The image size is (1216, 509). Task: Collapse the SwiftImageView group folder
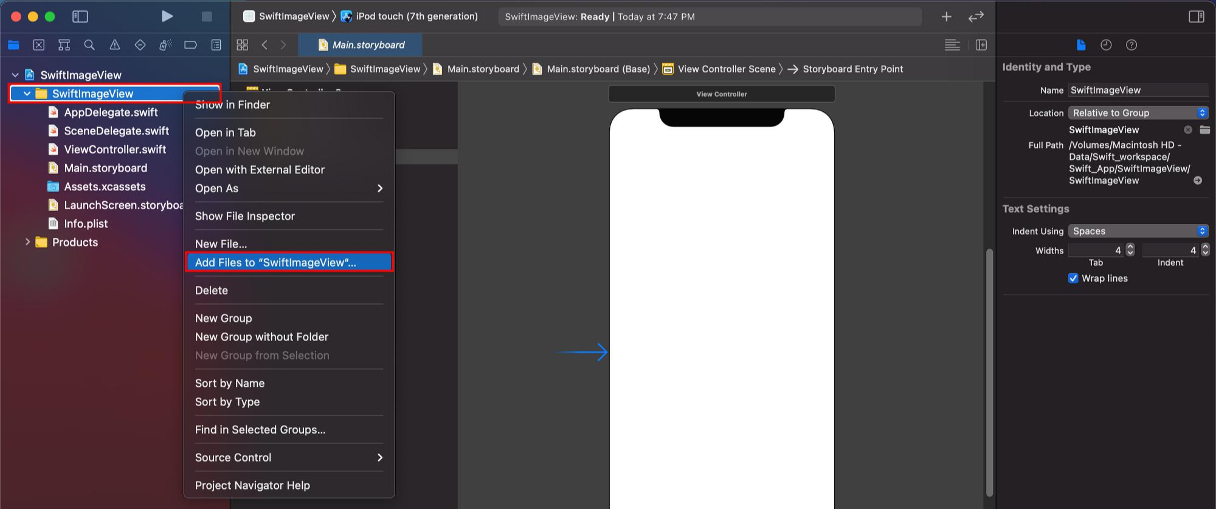point(27,94)
